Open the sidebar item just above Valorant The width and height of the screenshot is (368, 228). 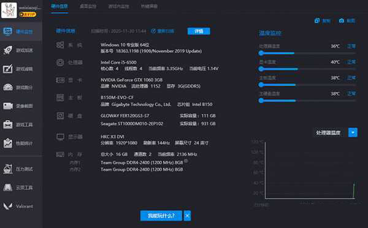click(21, 188)
